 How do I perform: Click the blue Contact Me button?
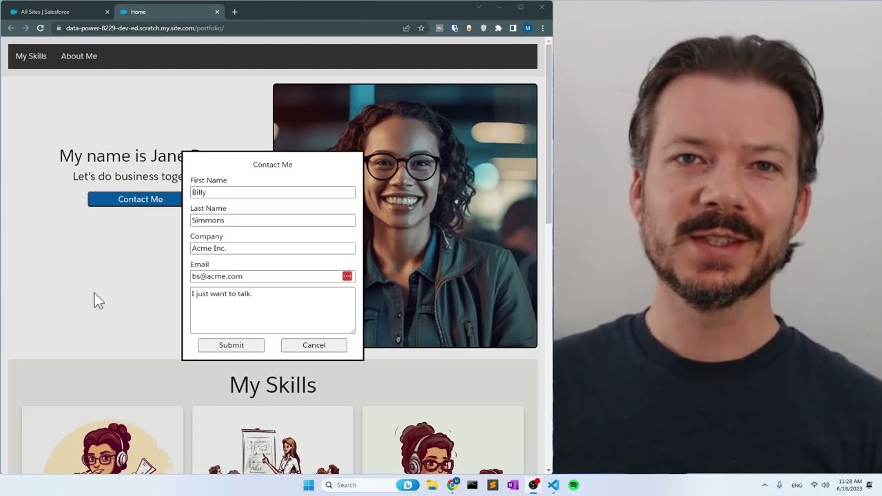[x=136, y=199]
